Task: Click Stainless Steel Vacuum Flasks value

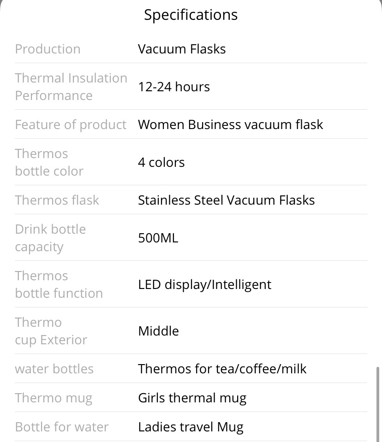Action: click(x=226, y=200)
